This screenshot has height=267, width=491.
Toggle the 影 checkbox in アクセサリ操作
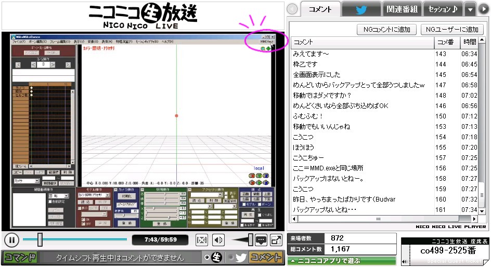(x=226, y=196)
